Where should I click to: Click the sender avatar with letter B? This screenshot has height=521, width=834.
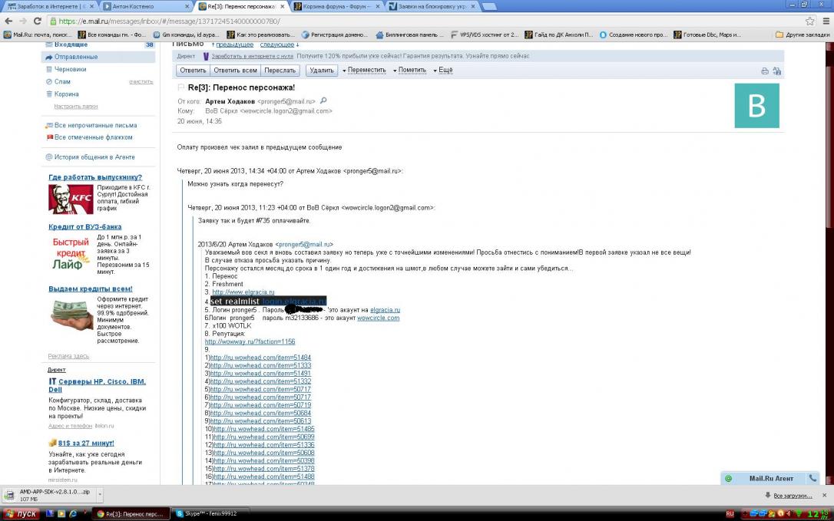[x=756, y=106]
